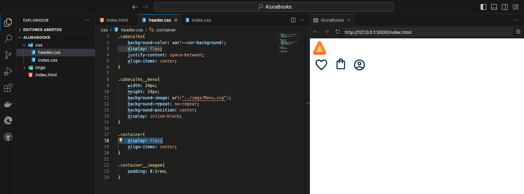Image resolution: width=524 pixels, height=194 pixels.
Task: Go back using the title bar arrow
Action: point(135,7)
